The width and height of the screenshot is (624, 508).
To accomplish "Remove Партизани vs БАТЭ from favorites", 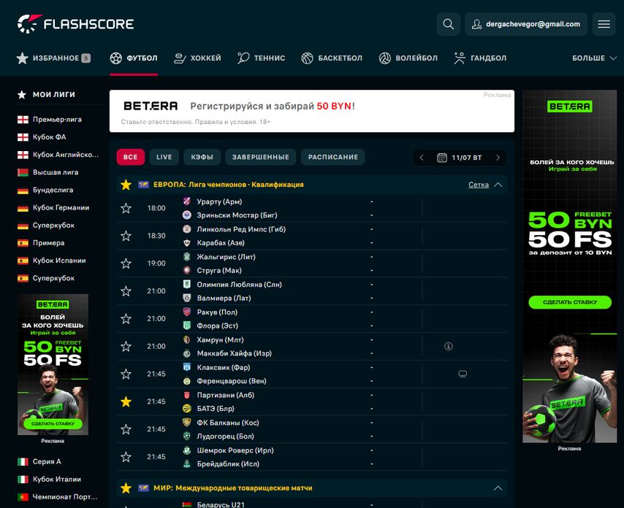I will (126, 401).
